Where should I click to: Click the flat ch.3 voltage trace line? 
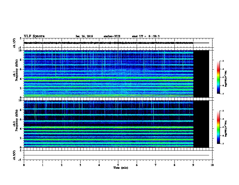point(116,155)
